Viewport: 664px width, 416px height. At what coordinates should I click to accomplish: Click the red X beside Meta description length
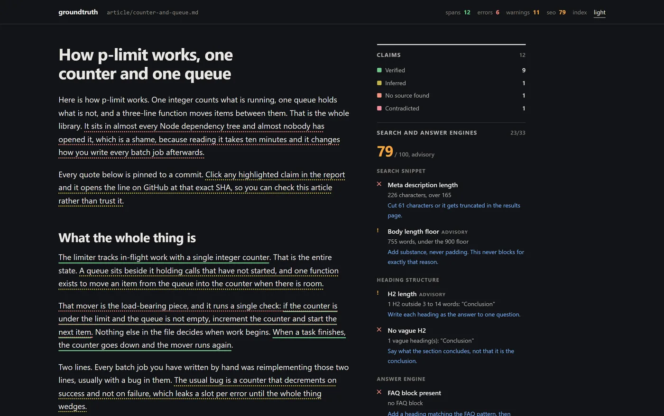click(x=379, y=184)
